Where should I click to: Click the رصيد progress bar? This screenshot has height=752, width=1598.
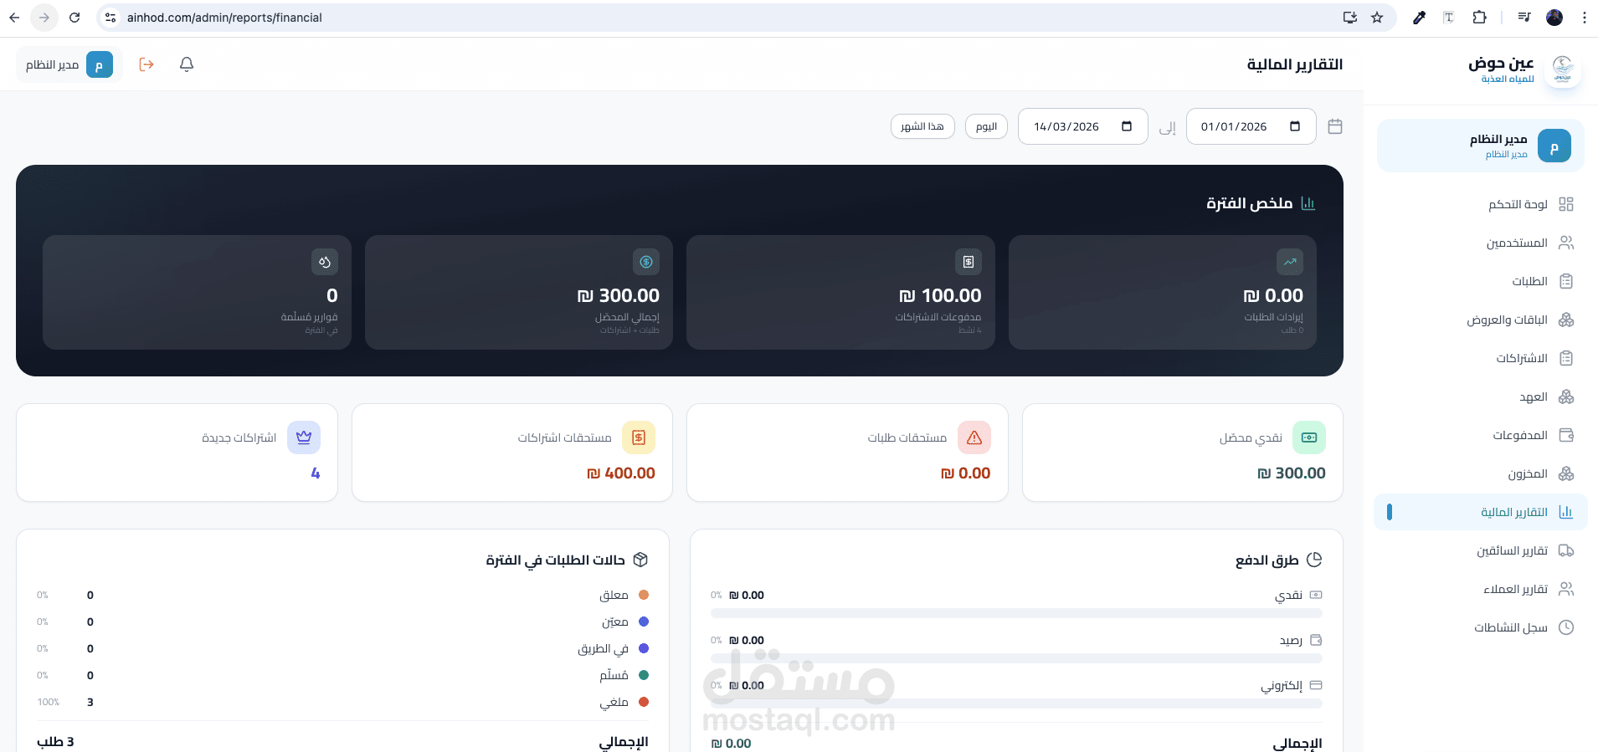pos(1016,658)
